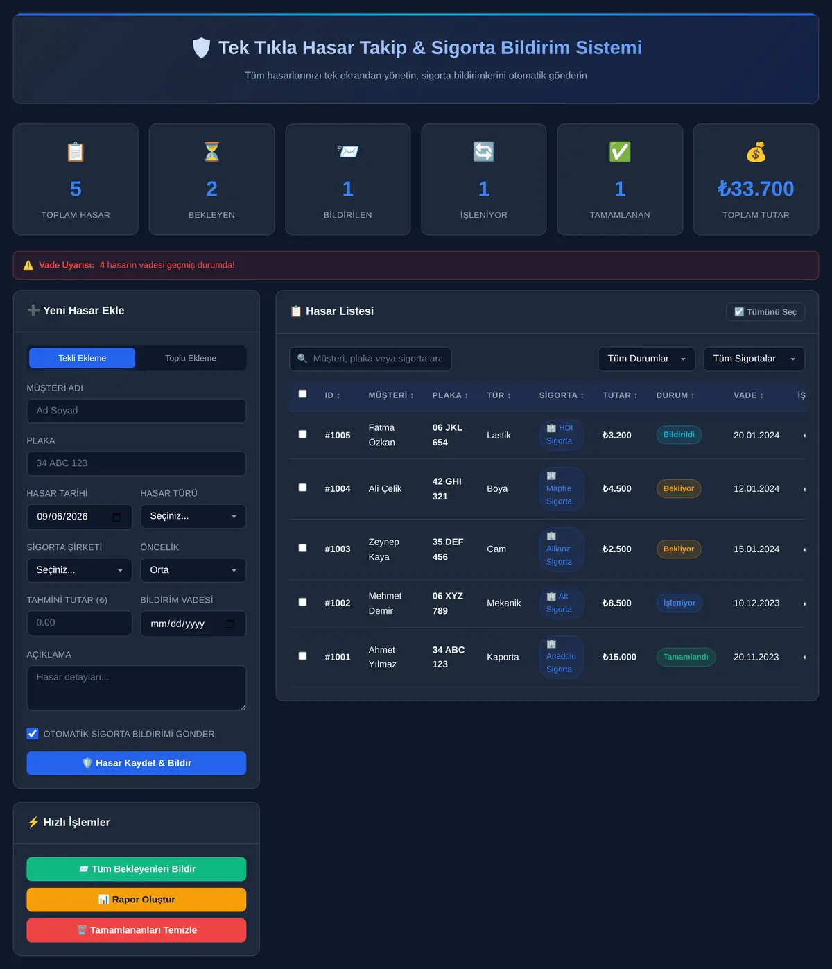
Task: Select the checkbox for claim #1004
Action: coord(302,488)
